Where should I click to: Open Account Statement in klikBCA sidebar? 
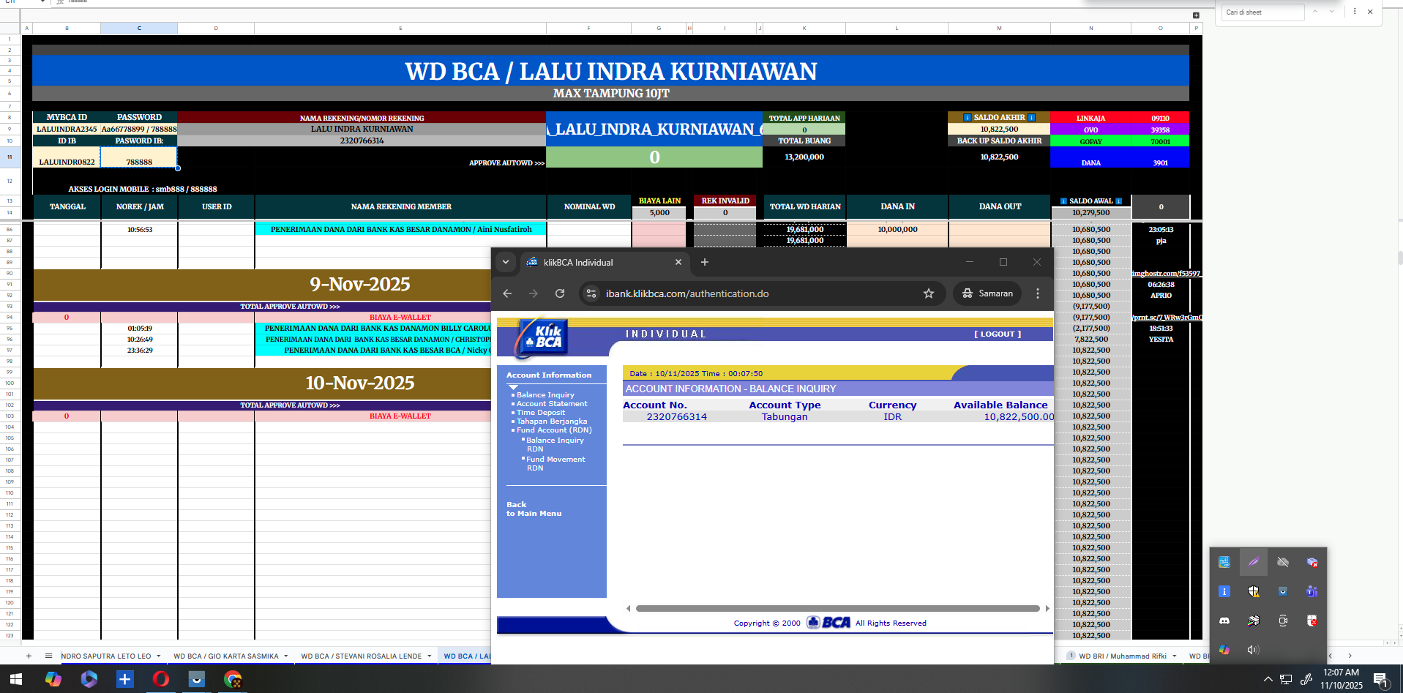click(x=552, y=404)
